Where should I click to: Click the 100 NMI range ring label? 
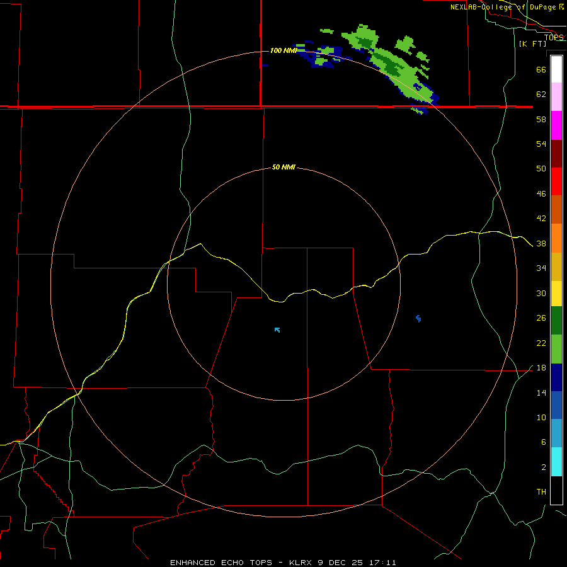click(283, 50)
